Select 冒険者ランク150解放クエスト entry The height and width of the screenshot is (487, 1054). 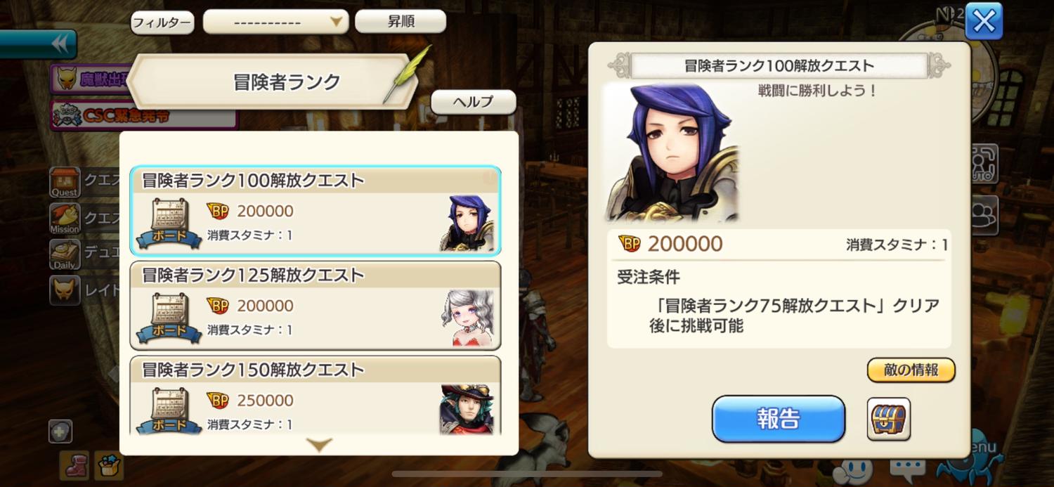315,396
